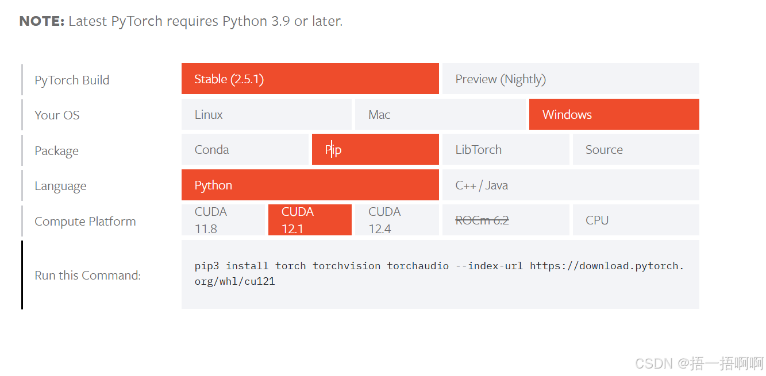Select the LibTorch package

pyautogui.click(x=506, y=149)
